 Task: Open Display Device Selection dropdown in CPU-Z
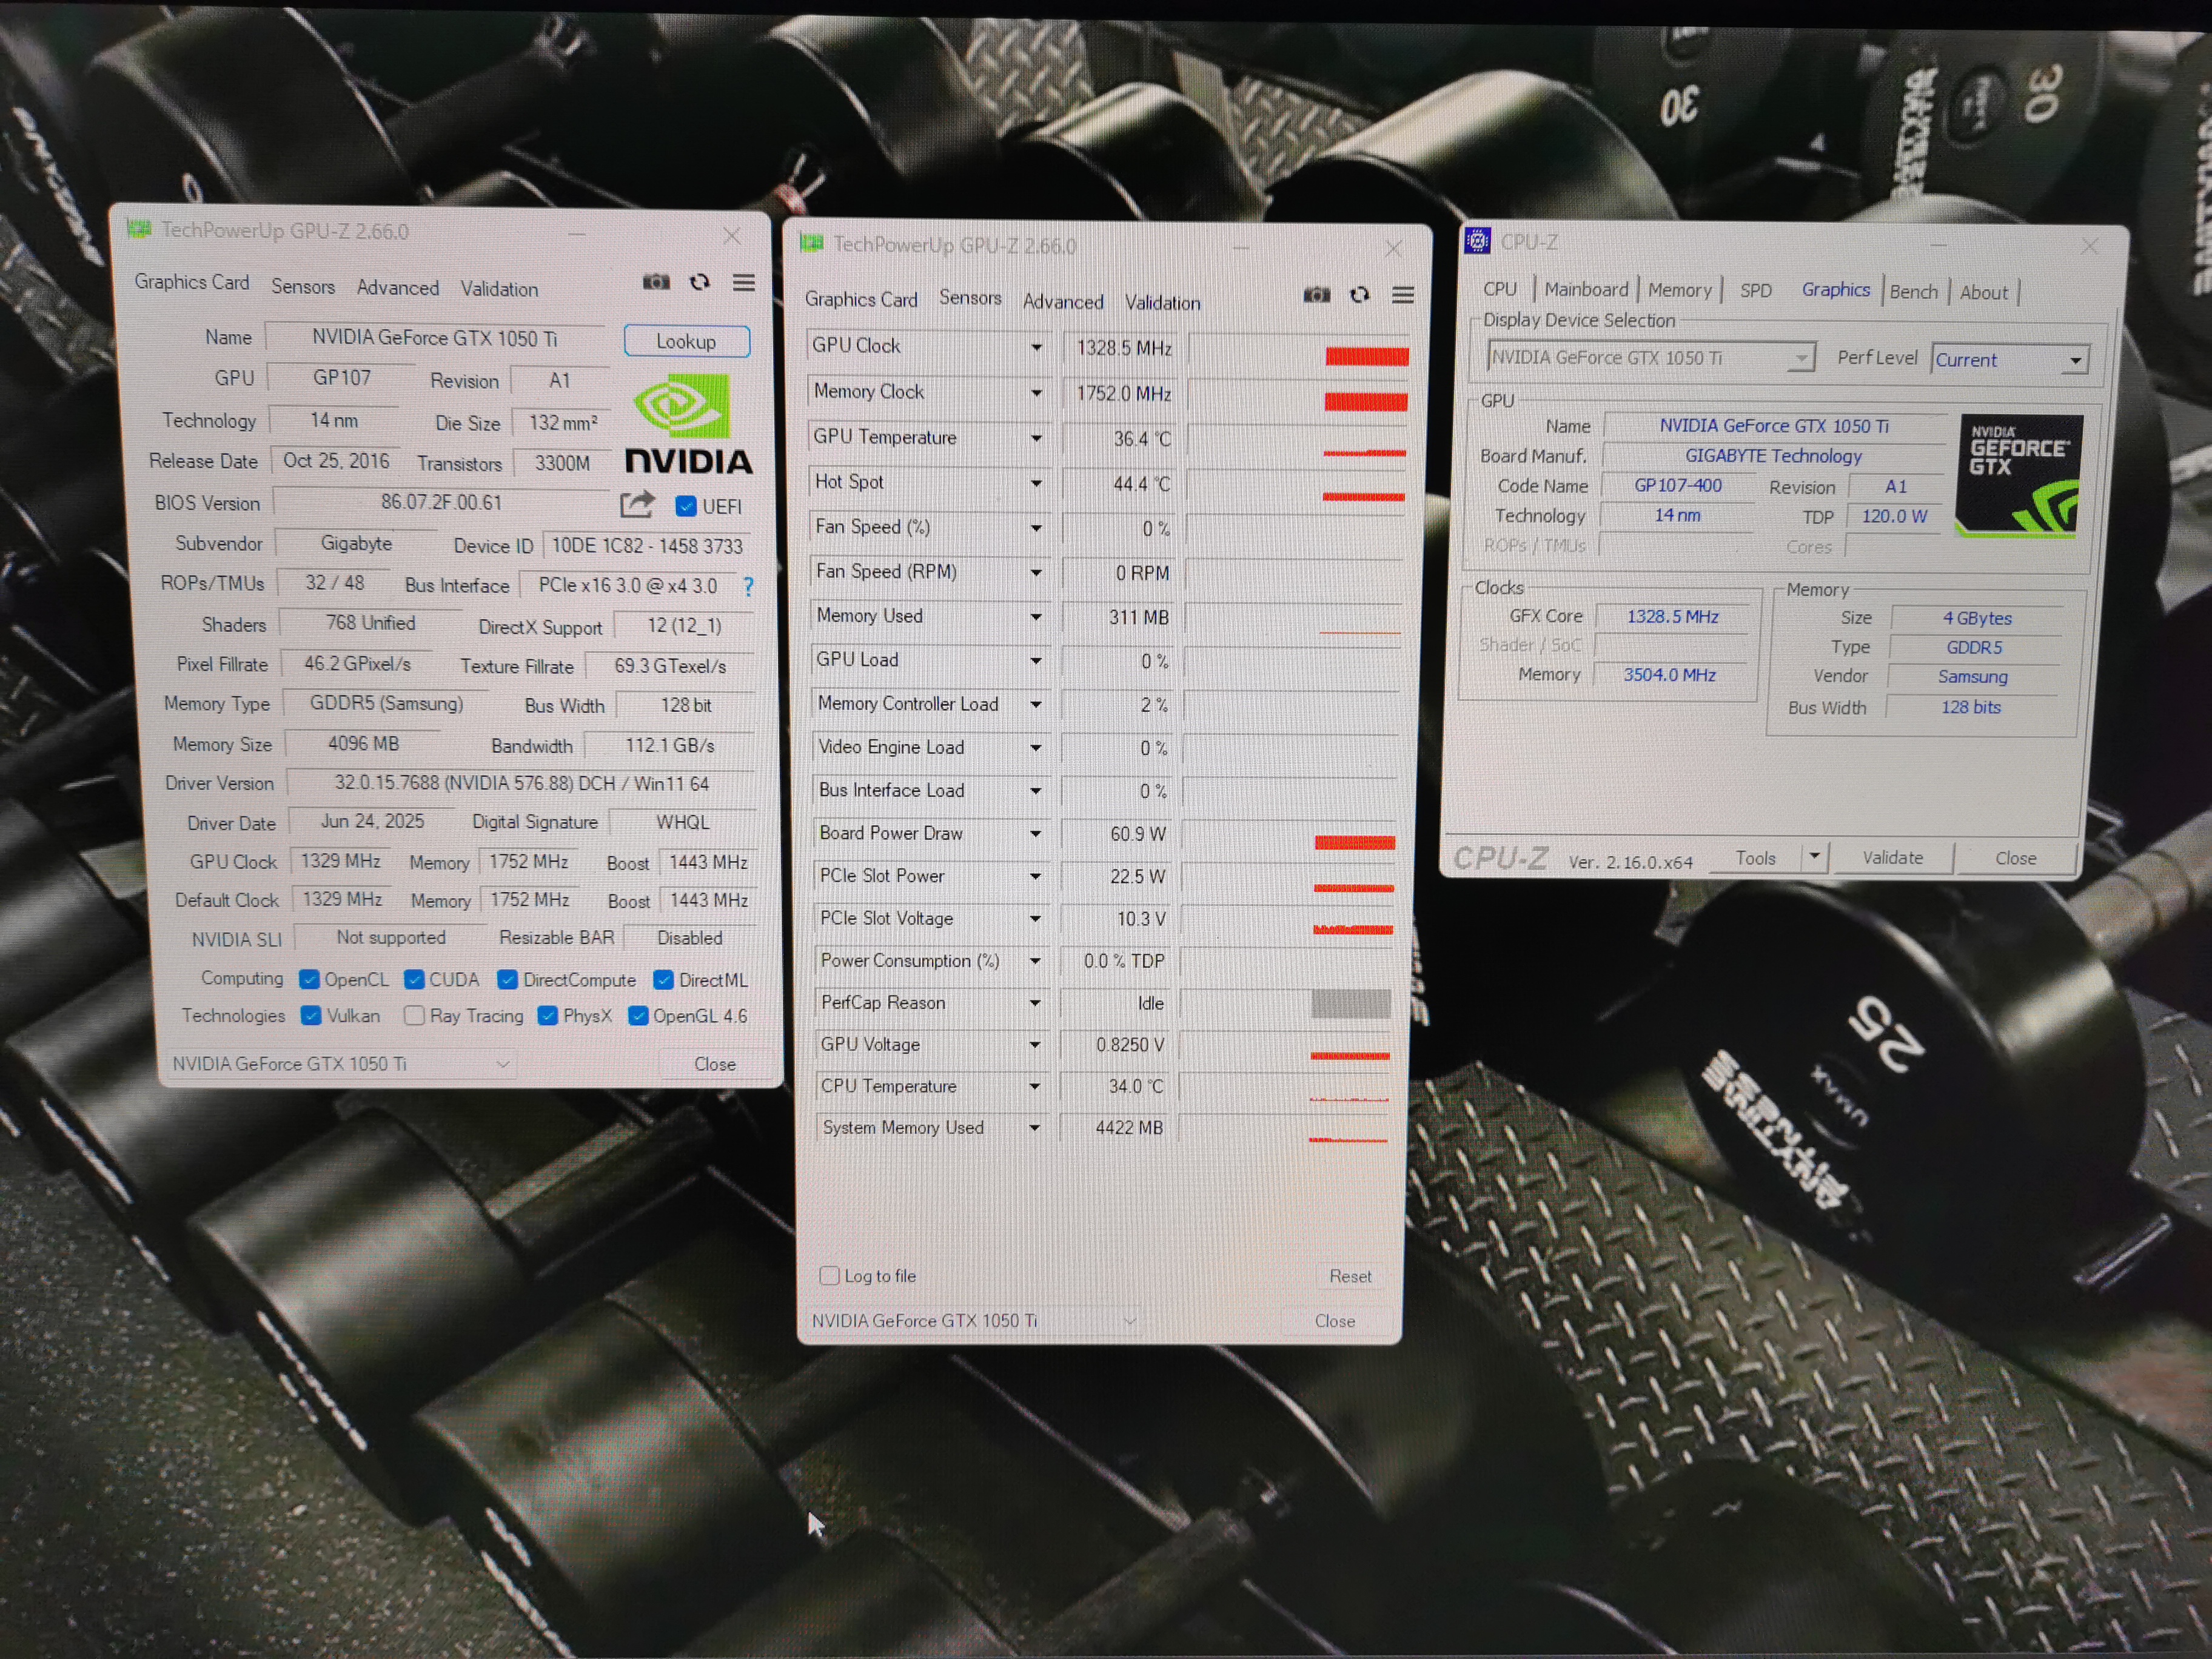(1650, 357)
